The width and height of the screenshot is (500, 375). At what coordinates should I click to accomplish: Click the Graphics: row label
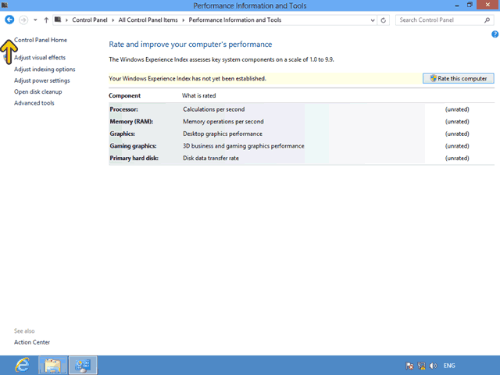point(123,134)
